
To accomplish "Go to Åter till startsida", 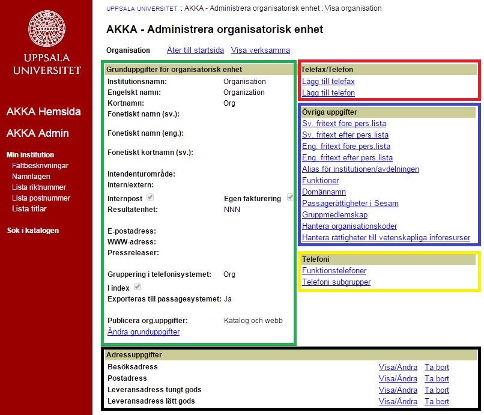I will [x=195, y=50].
